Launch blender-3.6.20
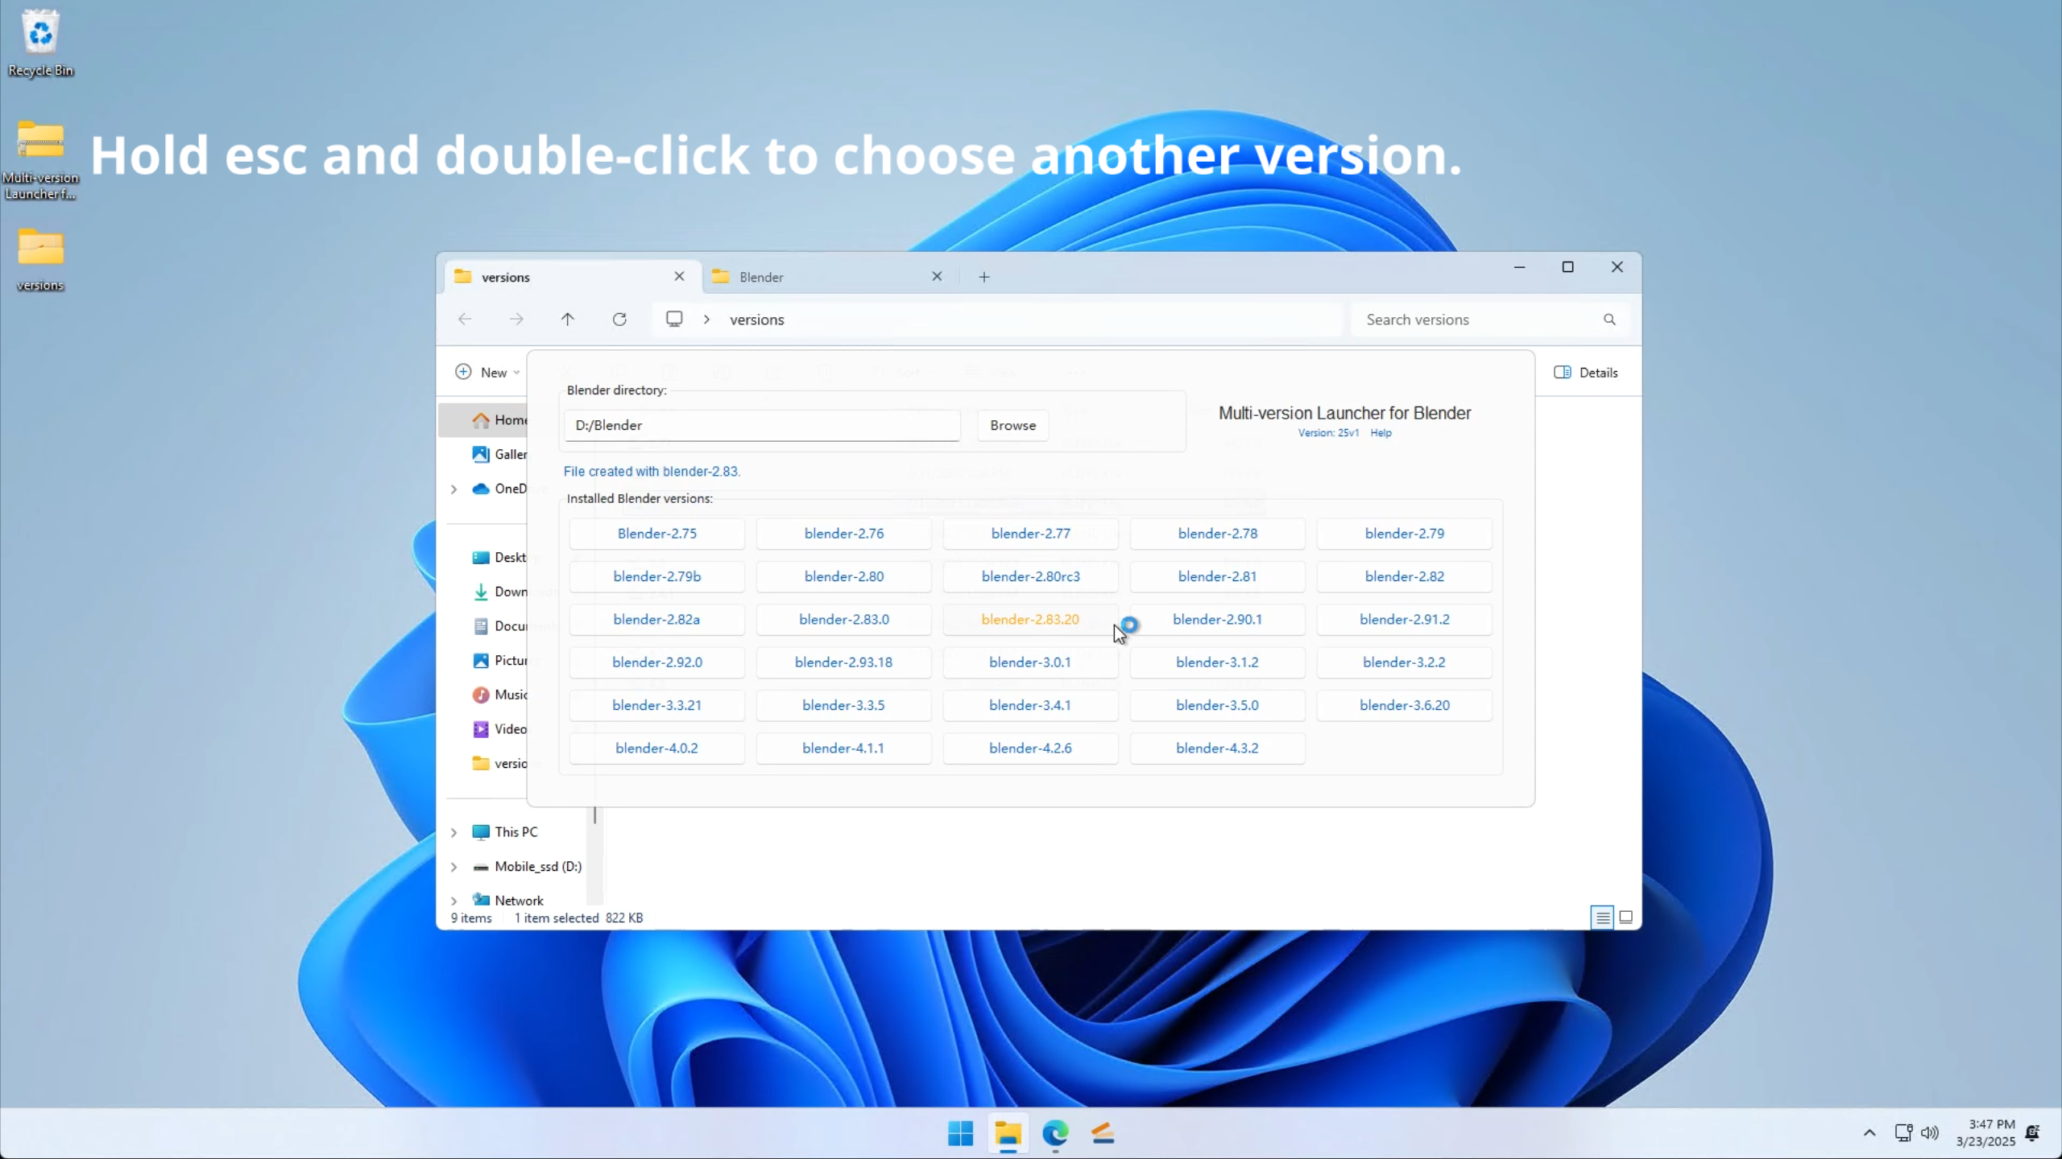Viewport: 2062px width, 1159px height. (1404, 705)
